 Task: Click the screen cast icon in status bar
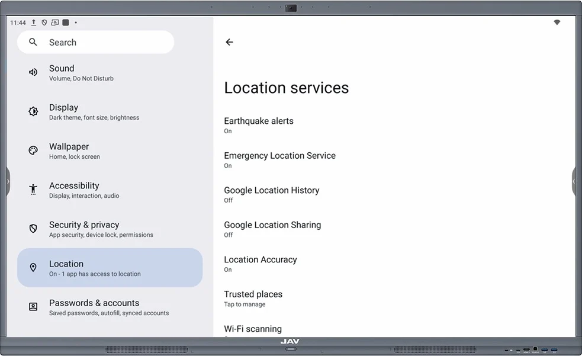click(x=55, y=23)
